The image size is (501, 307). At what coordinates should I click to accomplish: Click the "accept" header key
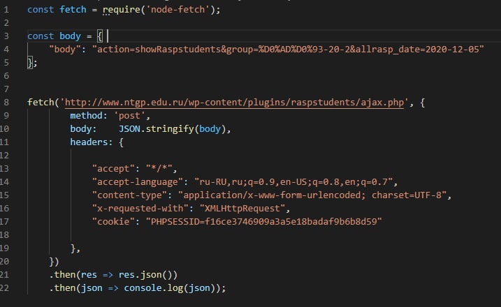tap(113, 168)
